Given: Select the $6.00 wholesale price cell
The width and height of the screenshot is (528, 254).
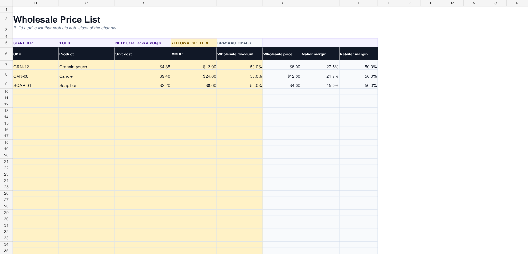Looking at the screenshot, I should click(282, 65).
